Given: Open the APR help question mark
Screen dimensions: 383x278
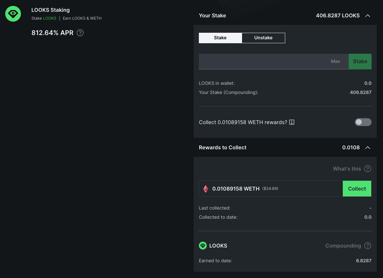Looking at the screenshot, I should tap(80, 33).
